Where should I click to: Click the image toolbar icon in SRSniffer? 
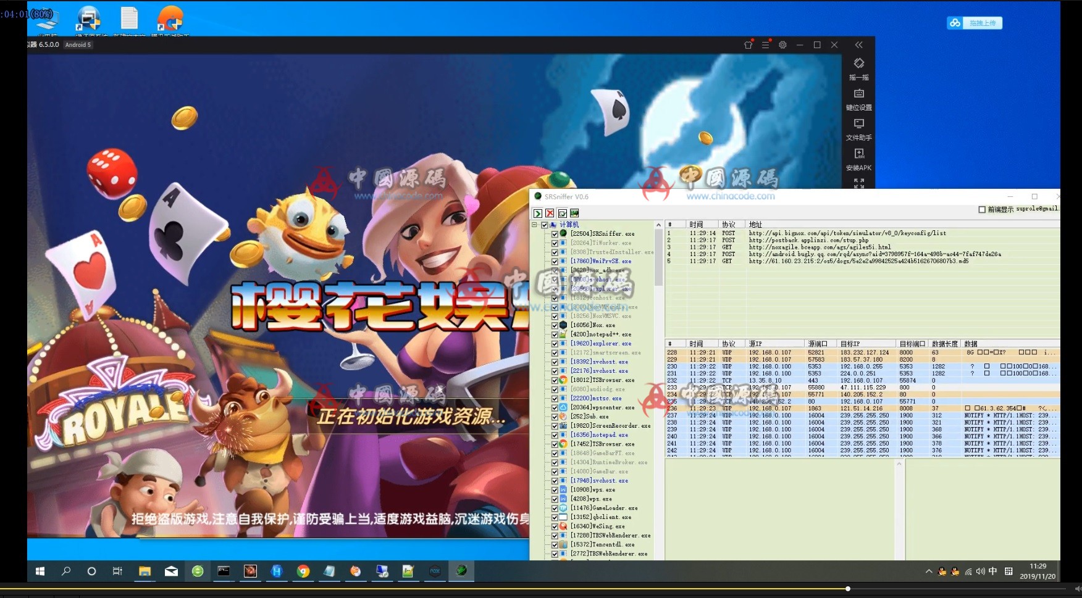[x=574, y=214]
